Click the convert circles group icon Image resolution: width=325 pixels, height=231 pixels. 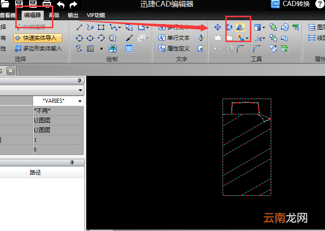tap(274, 49)
